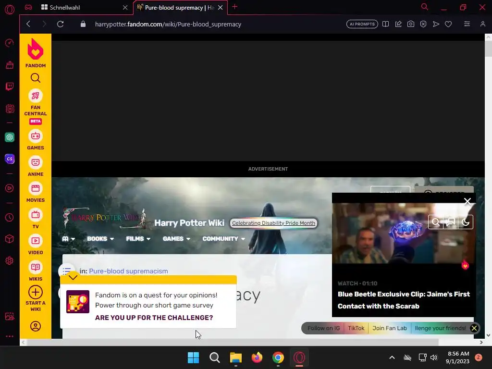Image resolution: width=492 pixels, height=369 pixels.
Task: Close the Blue Beetle video popup
Action: point(467,201)
